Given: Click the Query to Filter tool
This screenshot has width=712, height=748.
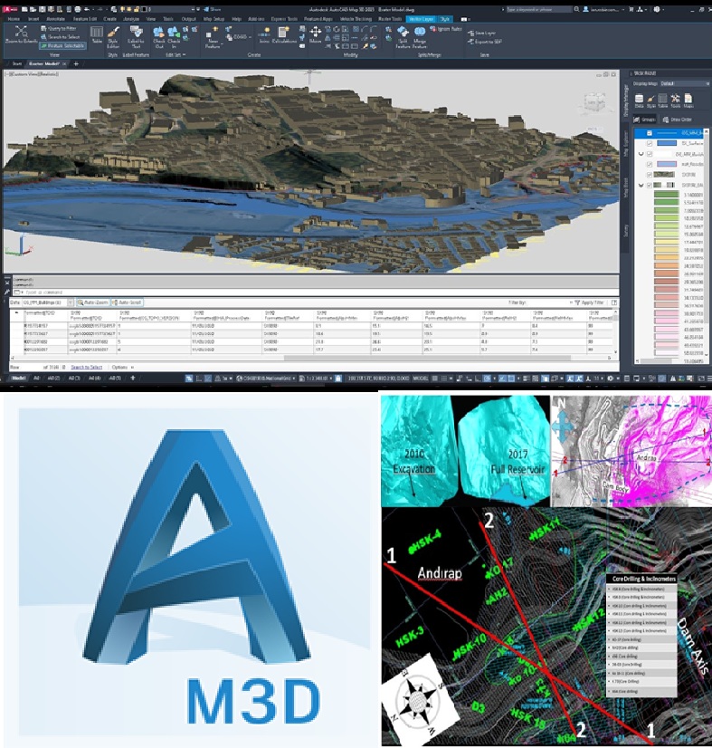Looking at the screenshot, I should pos(59,29).
